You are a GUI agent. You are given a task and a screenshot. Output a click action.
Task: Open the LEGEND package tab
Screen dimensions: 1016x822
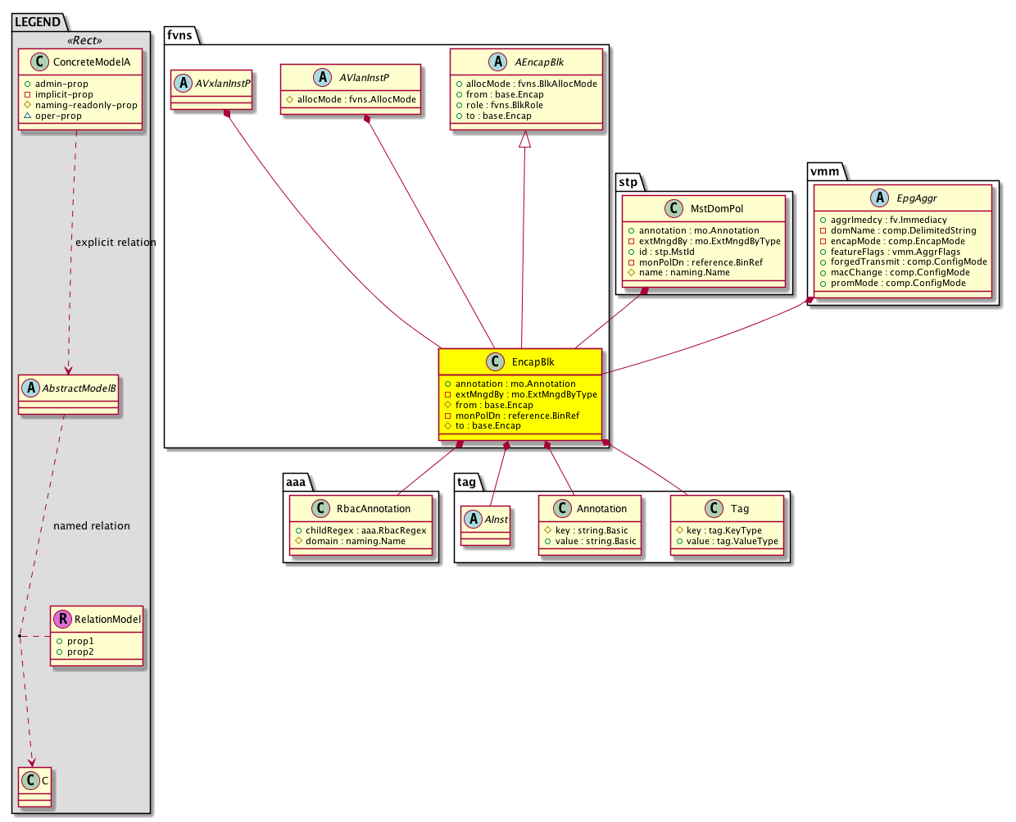pyautogui.click(x=38, y=22)
